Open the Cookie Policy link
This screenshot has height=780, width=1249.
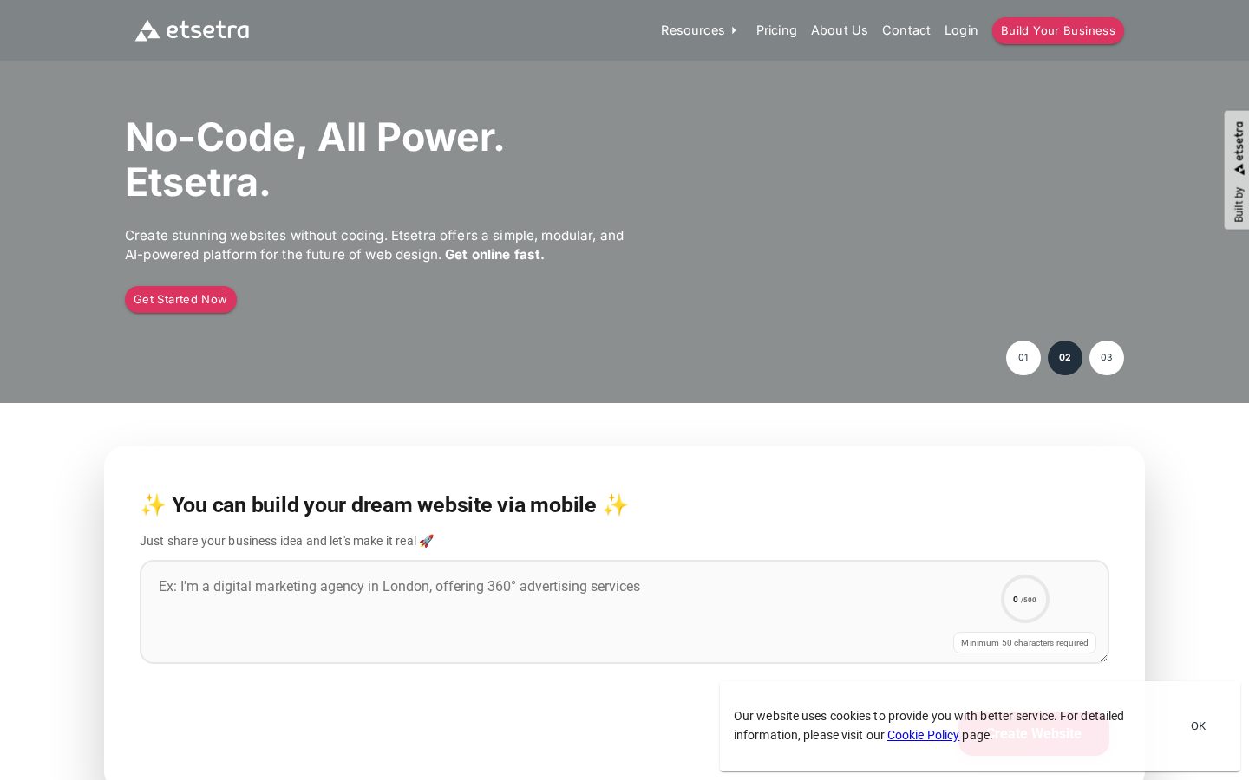tap(923, 735)
